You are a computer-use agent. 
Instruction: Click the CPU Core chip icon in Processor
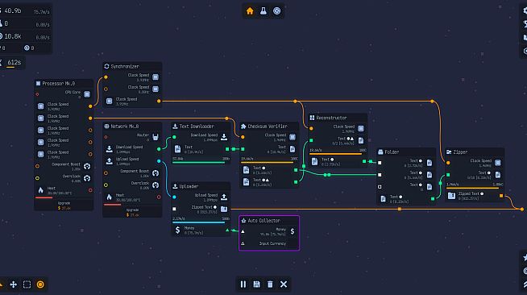click(87, 94)
